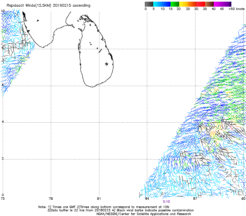The image size is (246, 216).
Task: Click the brown 35-40 knots color segment
Action: point(209,4)
